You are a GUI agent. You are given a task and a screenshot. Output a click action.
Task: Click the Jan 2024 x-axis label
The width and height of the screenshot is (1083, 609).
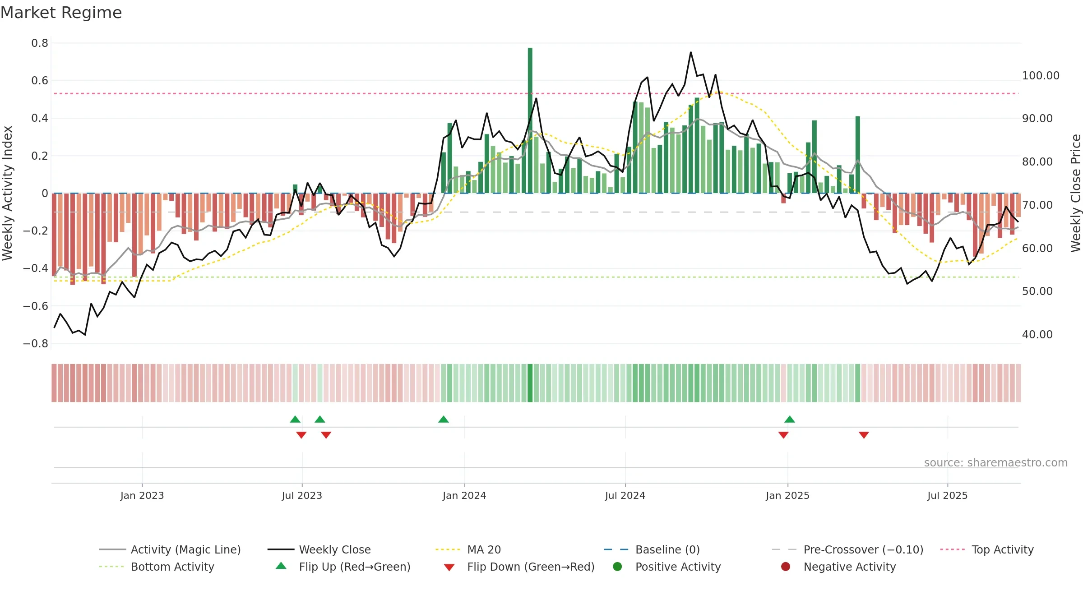click(464, 496)
